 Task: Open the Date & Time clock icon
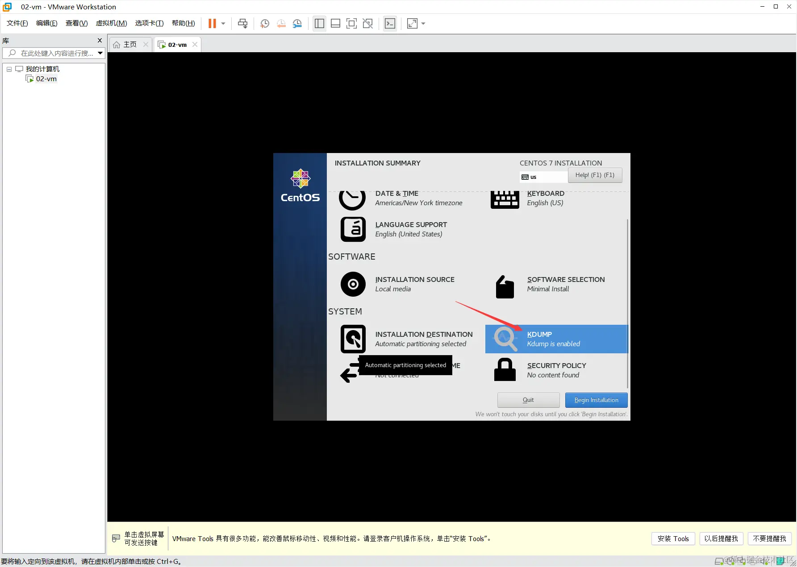click(352, 200)
